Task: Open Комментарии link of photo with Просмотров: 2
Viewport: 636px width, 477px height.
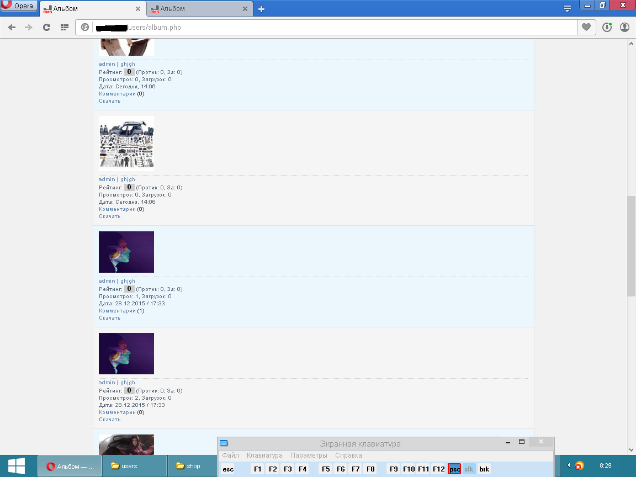Action: click(117, 412)
